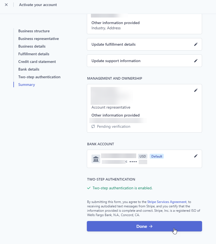The image size is (216, 244).
Task: Open the Business representative section
Action: (x=39, y=39)
